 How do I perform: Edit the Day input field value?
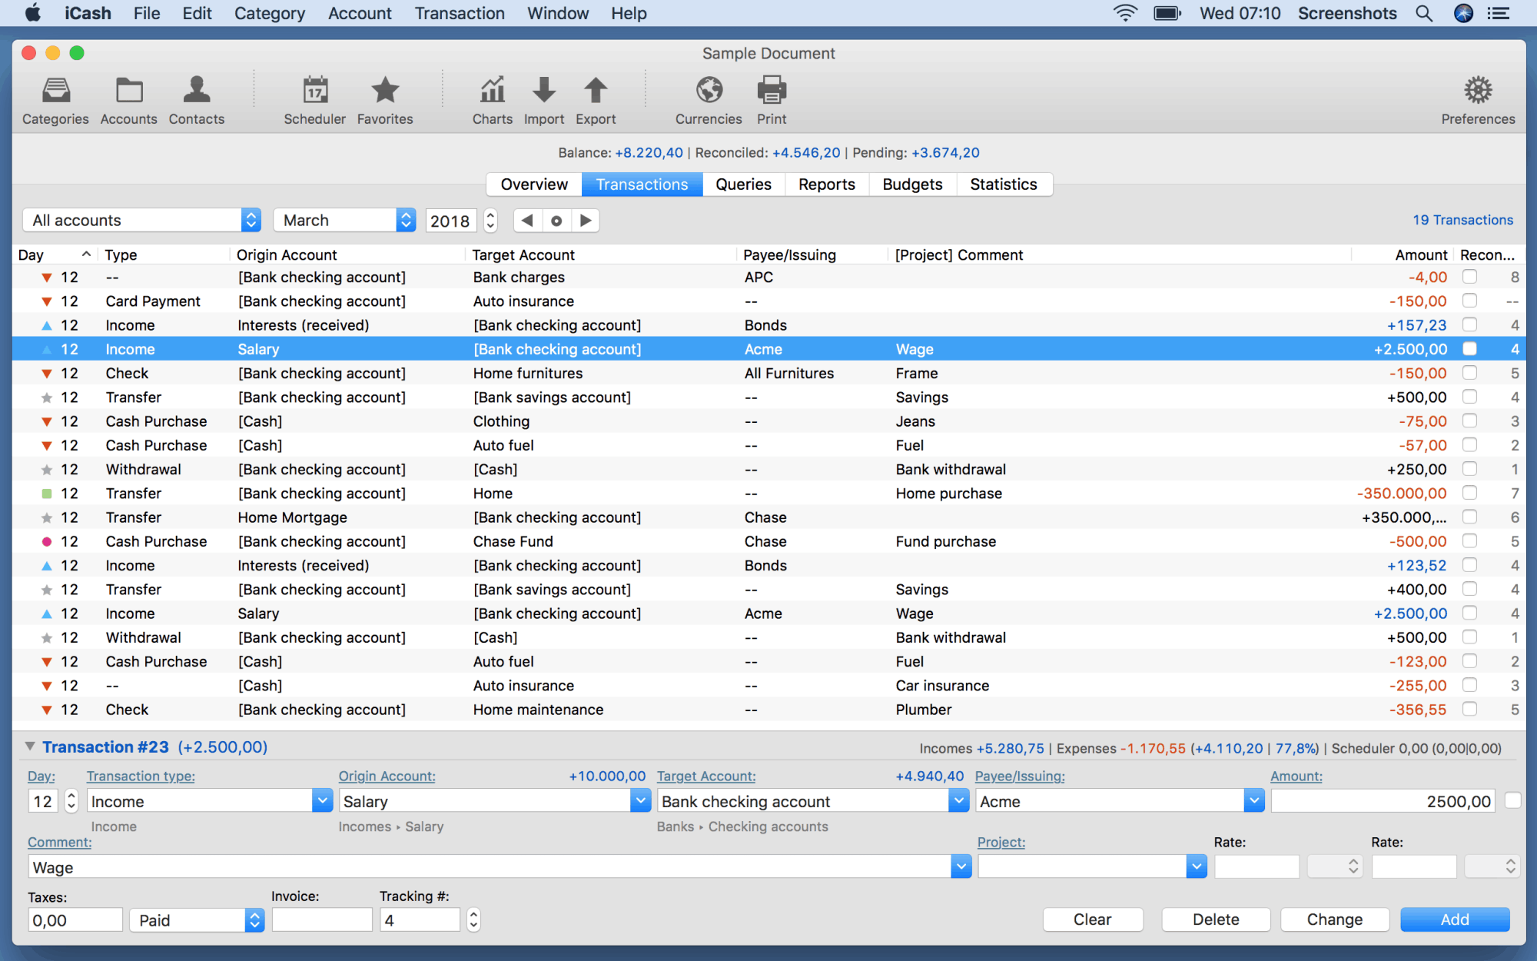click(45, 802)
